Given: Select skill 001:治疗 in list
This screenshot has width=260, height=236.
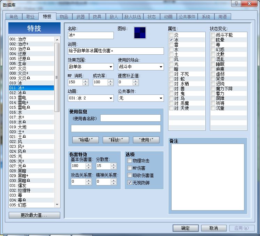Looking at the screenshot, I should pos(32,39).
